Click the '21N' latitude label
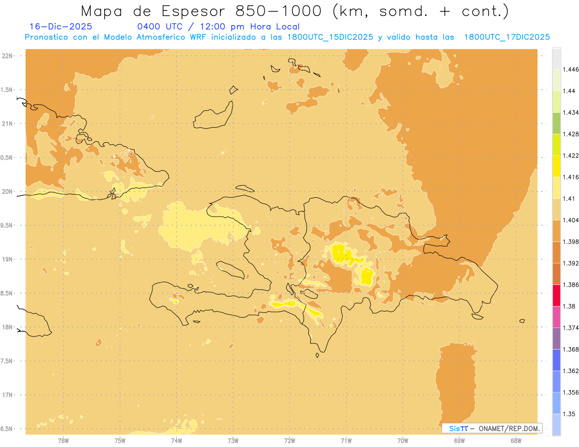Viewport: 579px width, 447px height. 7,123
